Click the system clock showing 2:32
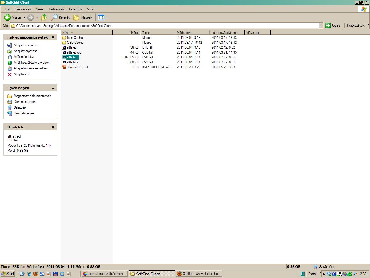Viewport: 370px width, 278px height. (x=363, y=274)
